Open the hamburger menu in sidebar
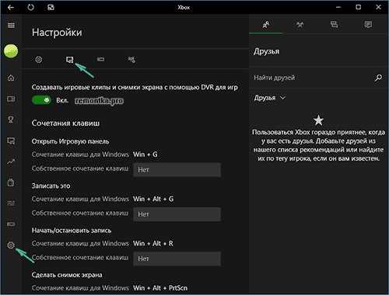This screenshot has height=295, width=389. click(x=11, y=25)
